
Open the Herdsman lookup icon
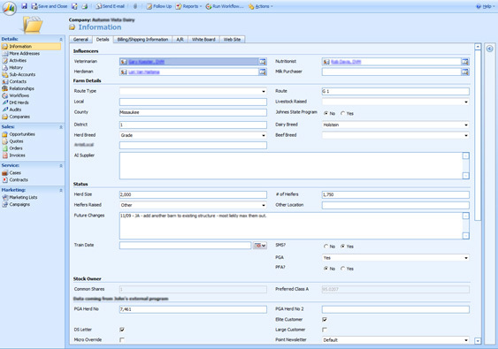click(263, 72)
